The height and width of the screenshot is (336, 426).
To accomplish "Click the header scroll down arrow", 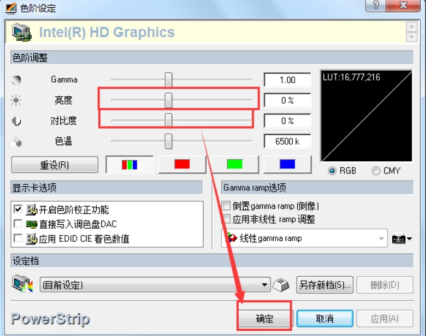I will [x=412, y=36].
